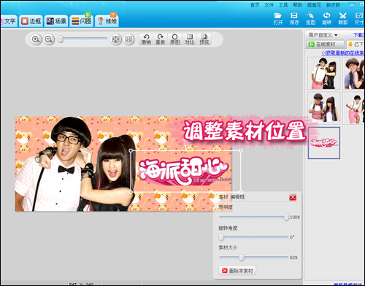Click the 旋转角度 rotation slider handle
Image resolution: width=365 pixels, height=286 pixels.
coord(221,237)
